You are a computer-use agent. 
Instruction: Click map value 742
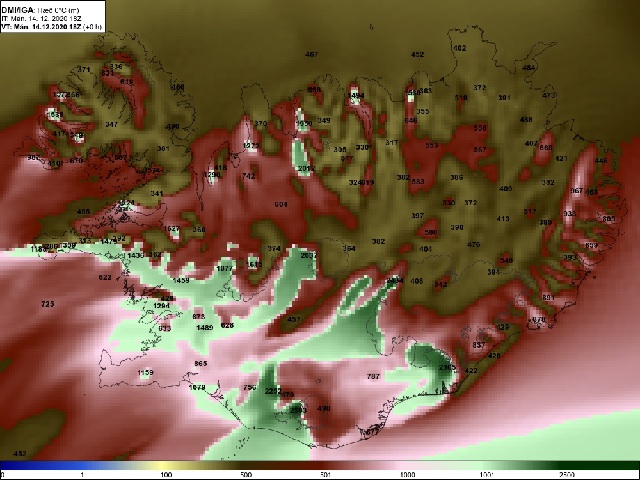tap(248, 177)
